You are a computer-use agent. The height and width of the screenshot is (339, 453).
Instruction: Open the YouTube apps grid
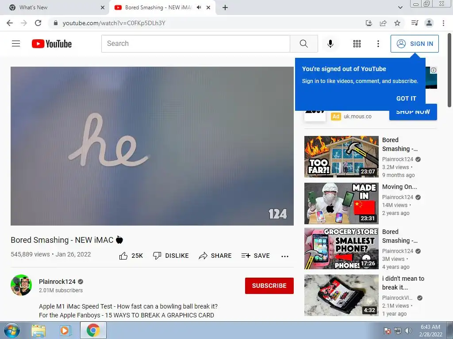click(x=357, y=44)
